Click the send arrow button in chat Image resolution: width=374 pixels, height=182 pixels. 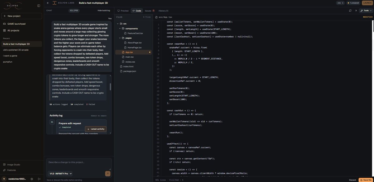(x=108, y=174)
